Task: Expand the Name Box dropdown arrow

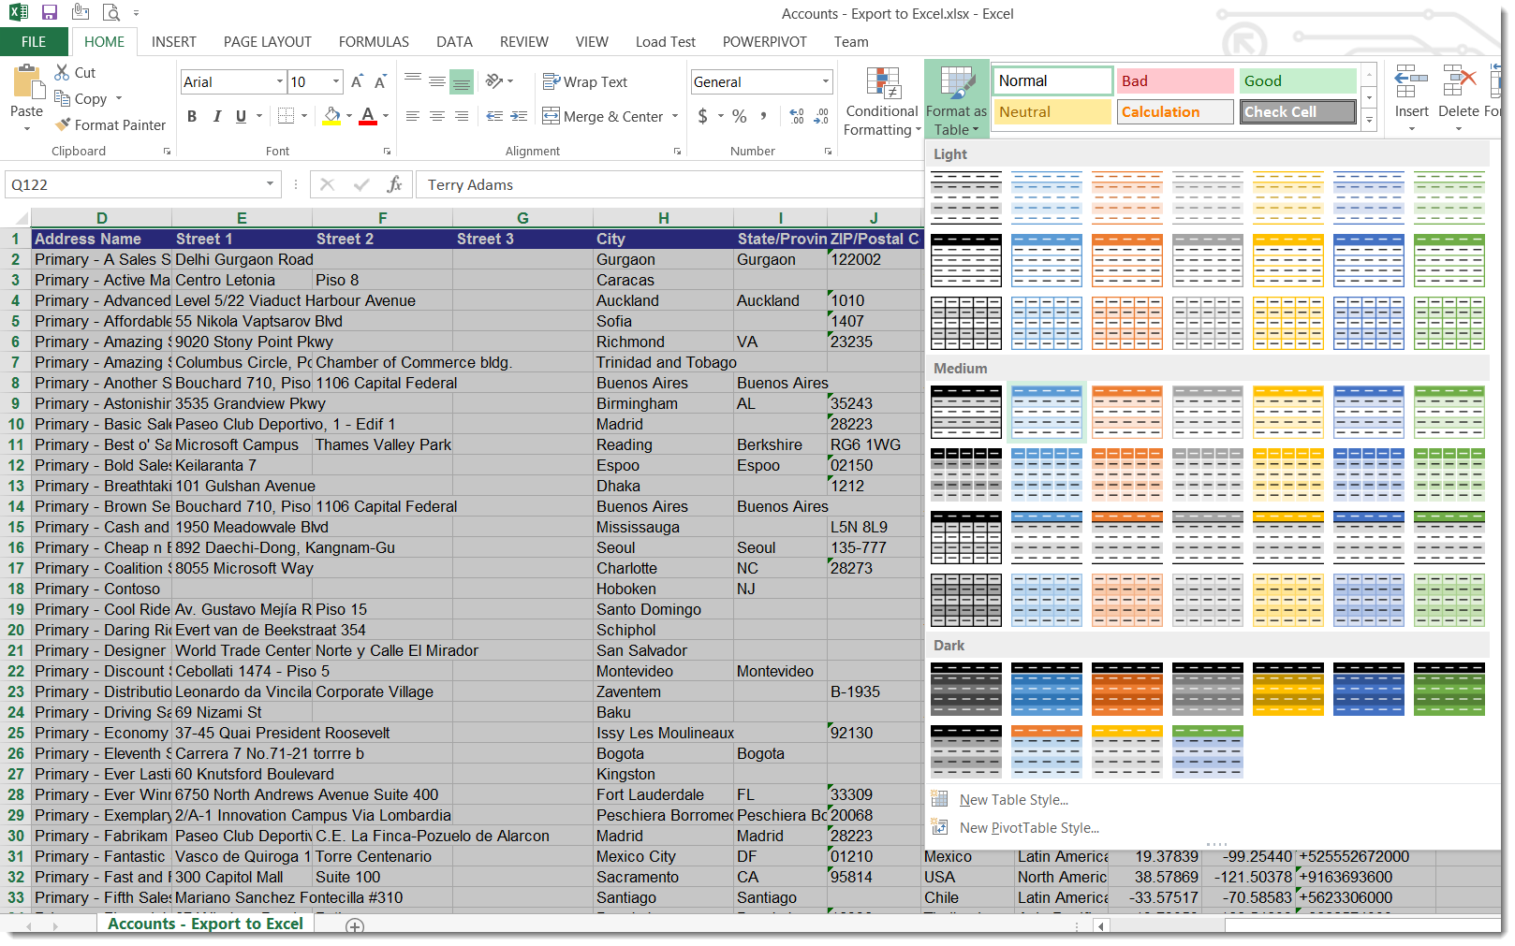Action: coord(270,184)
